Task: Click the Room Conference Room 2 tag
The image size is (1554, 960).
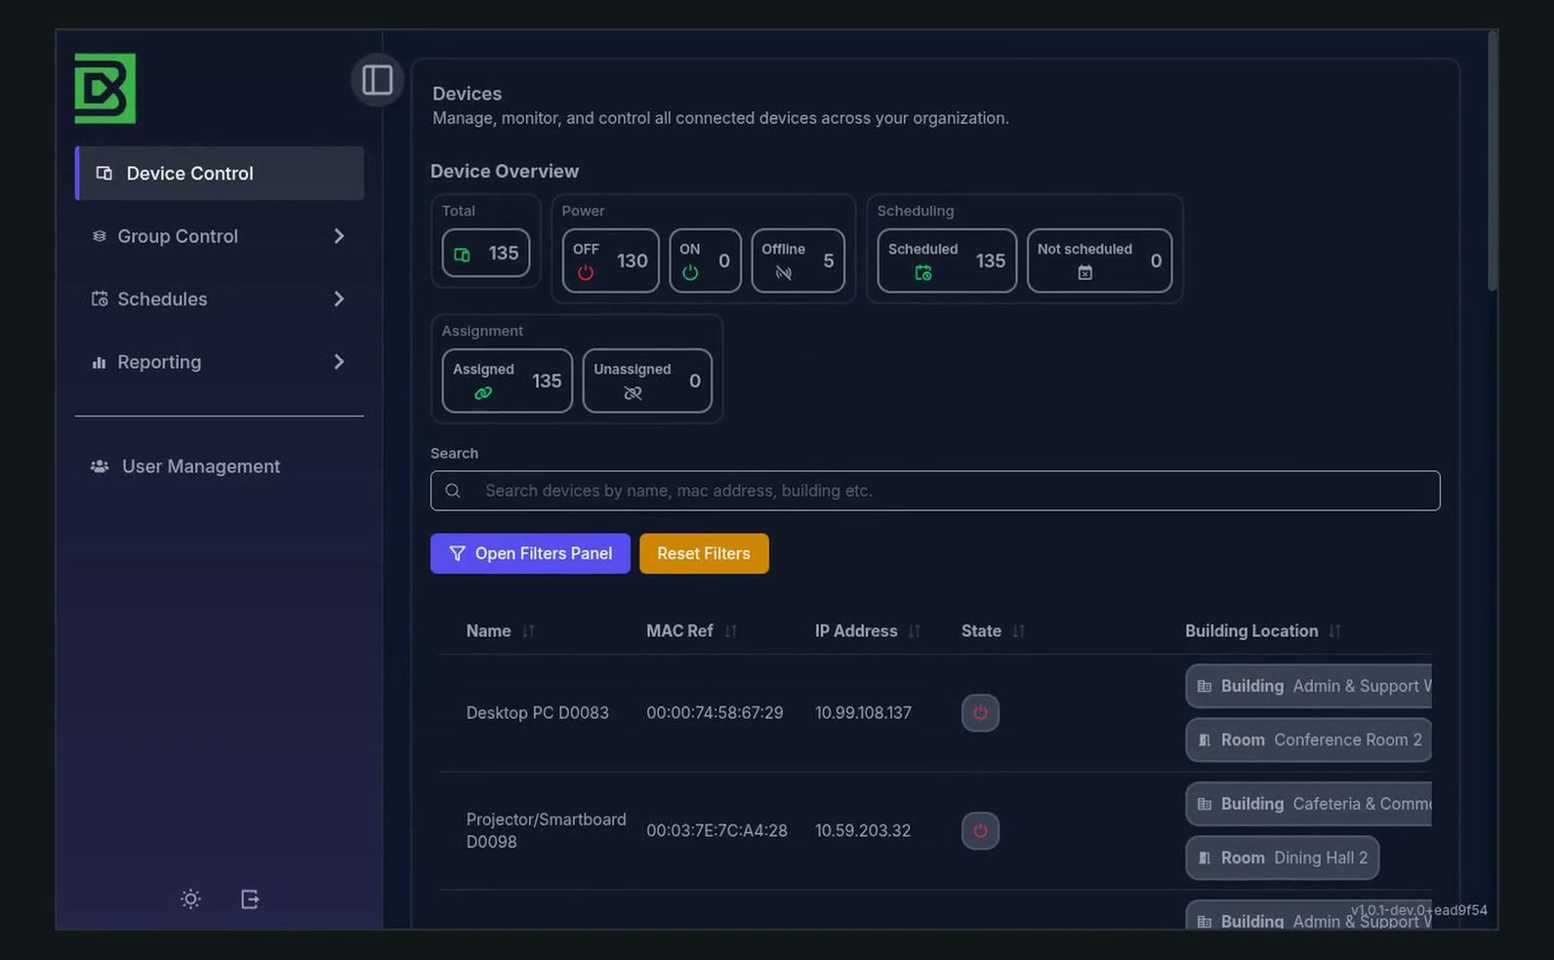Action: [x=1308, y=740]
